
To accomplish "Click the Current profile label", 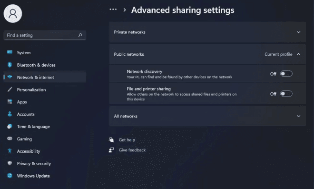I will [278, 54].
